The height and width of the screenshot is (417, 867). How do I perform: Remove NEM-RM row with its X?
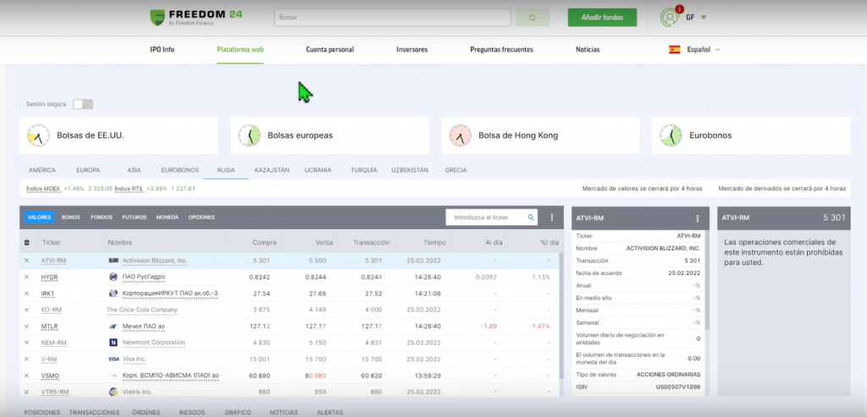click(x=26, y=343)
